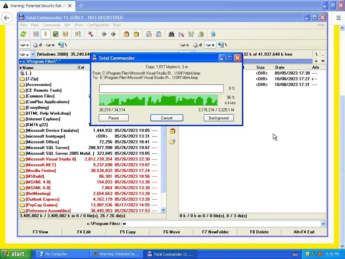Click new folder icon in middle bar
Image resolution: width=345 pixels, height=259 pixels.
172,142
